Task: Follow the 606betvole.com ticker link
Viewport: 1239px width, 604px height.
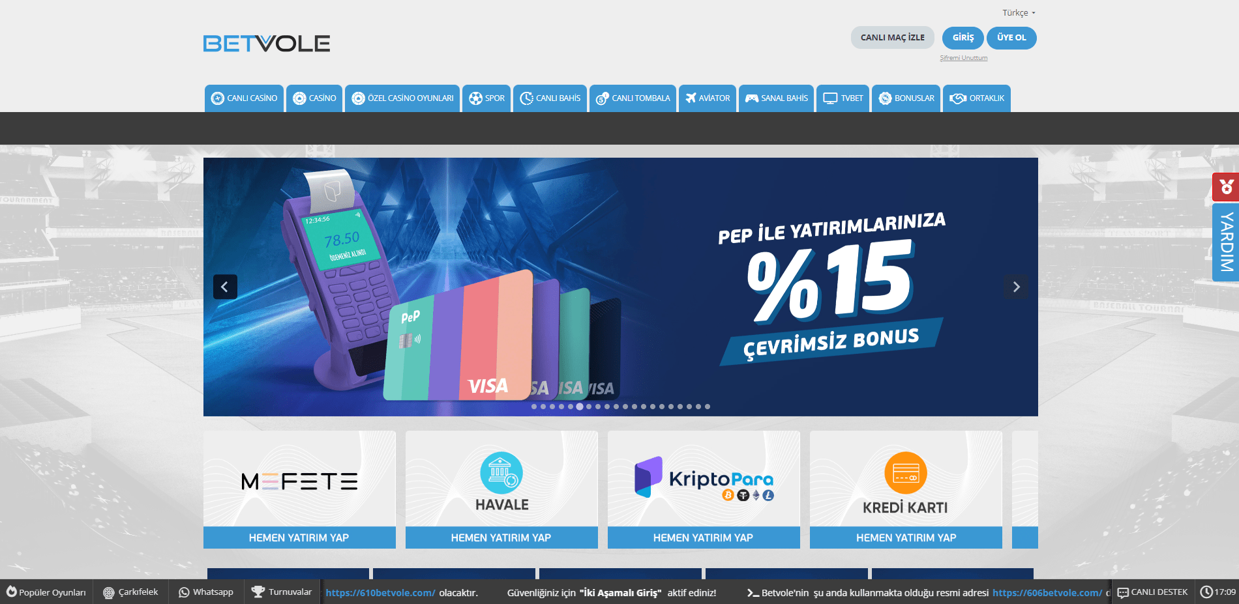Action: (1047, 593)
